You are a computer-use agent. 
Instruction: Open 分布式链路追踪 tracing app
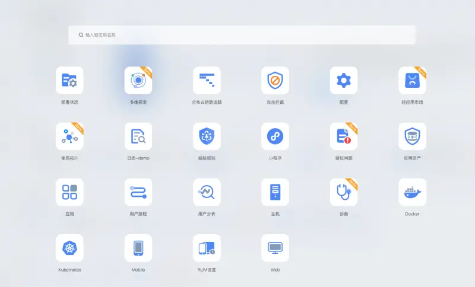(x=207, y=80)
